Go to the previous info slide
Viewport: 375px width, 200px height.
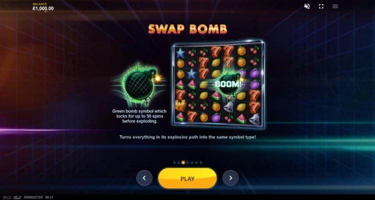point(144,178)
